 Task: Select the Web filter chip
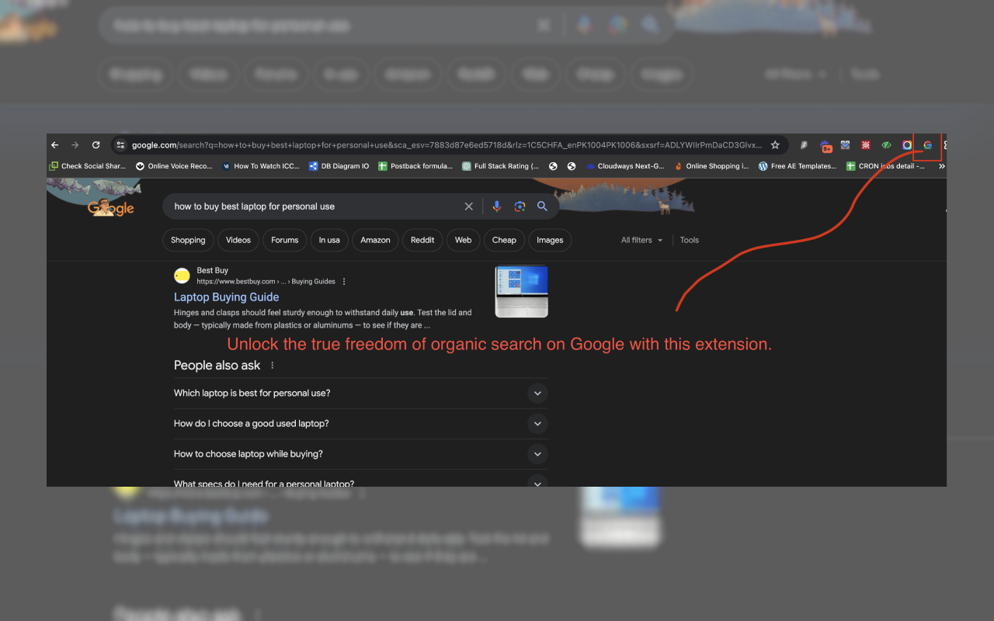464,241
